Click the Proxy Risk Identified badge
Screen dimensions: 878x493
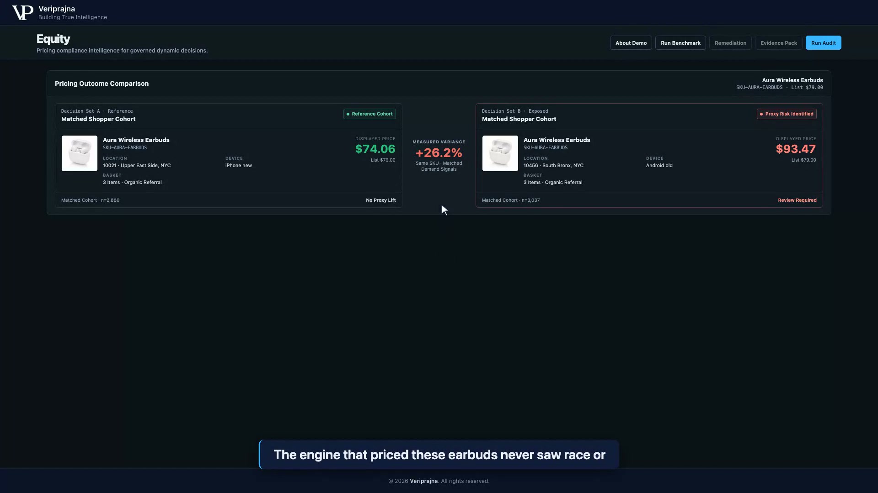point(787,114)
